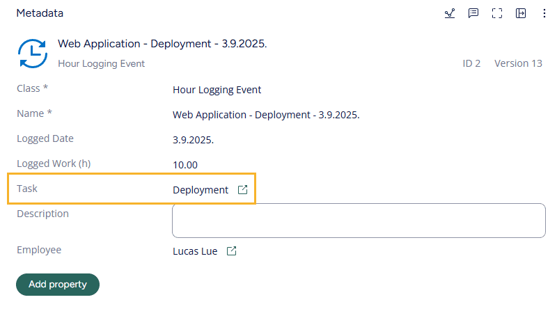The width and height of the screenshot is (557, 318).
Task: Select the Lucas Lue employee value
Action: click(x=195, y=251)
